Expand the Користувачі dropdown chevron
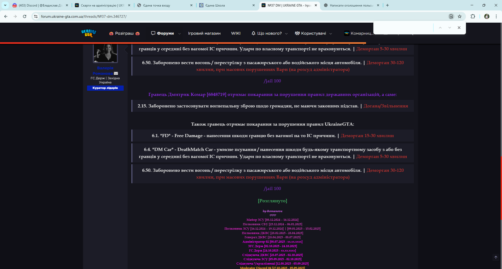The height and width of the screenshot is (269, 502). coord(331,34)
